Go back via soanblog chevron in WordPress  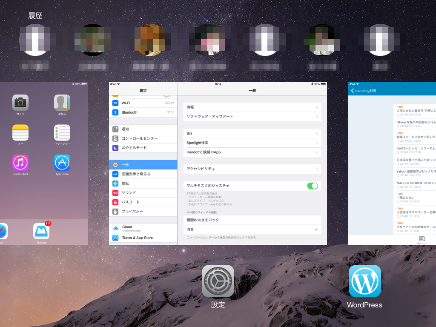(x=352, y=91)
